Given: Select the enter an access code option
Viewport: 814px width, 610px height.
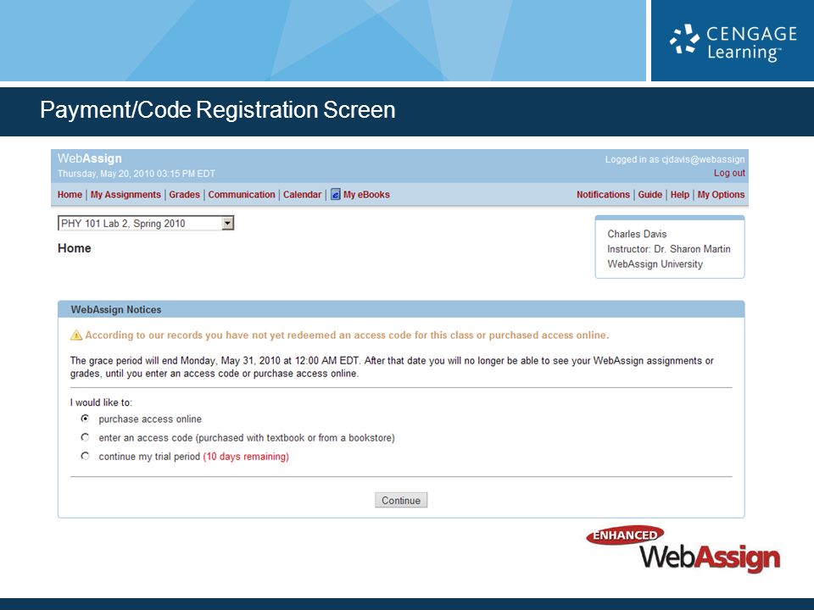Looking at the screenshot, I should tap(85, 437).
